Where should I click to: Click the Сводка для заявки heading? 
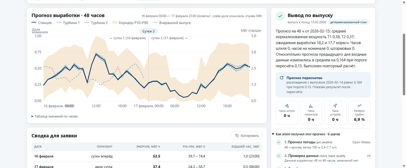54,136
